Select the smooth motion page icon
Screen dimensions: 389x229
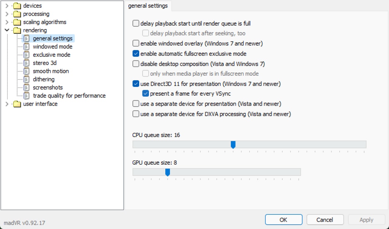pyautogui.click(x=26, y=71)
